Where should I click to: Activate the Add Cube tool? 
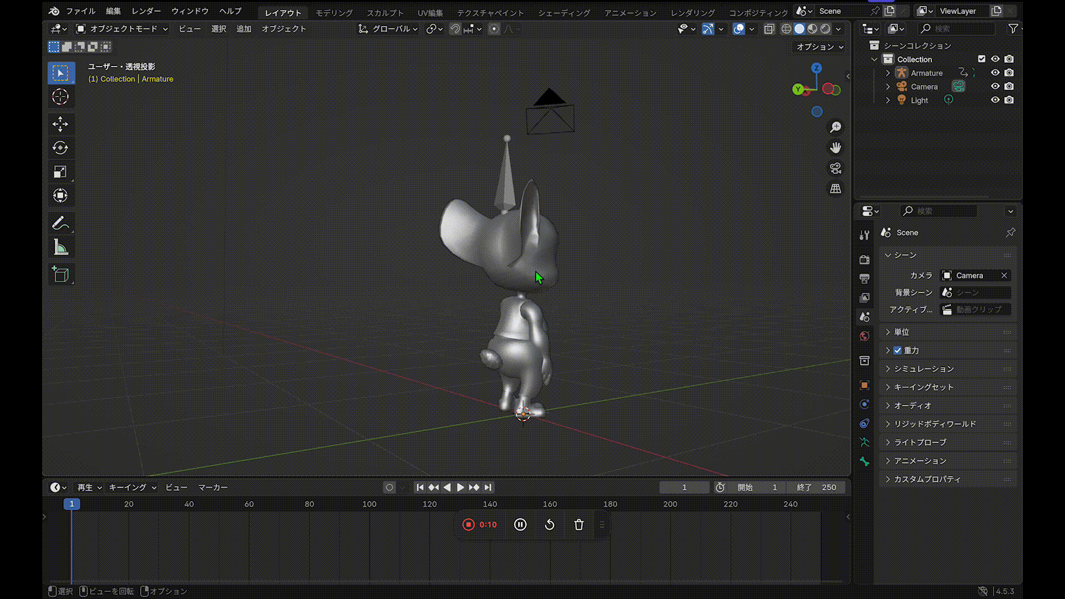click(x=60, y=274)
